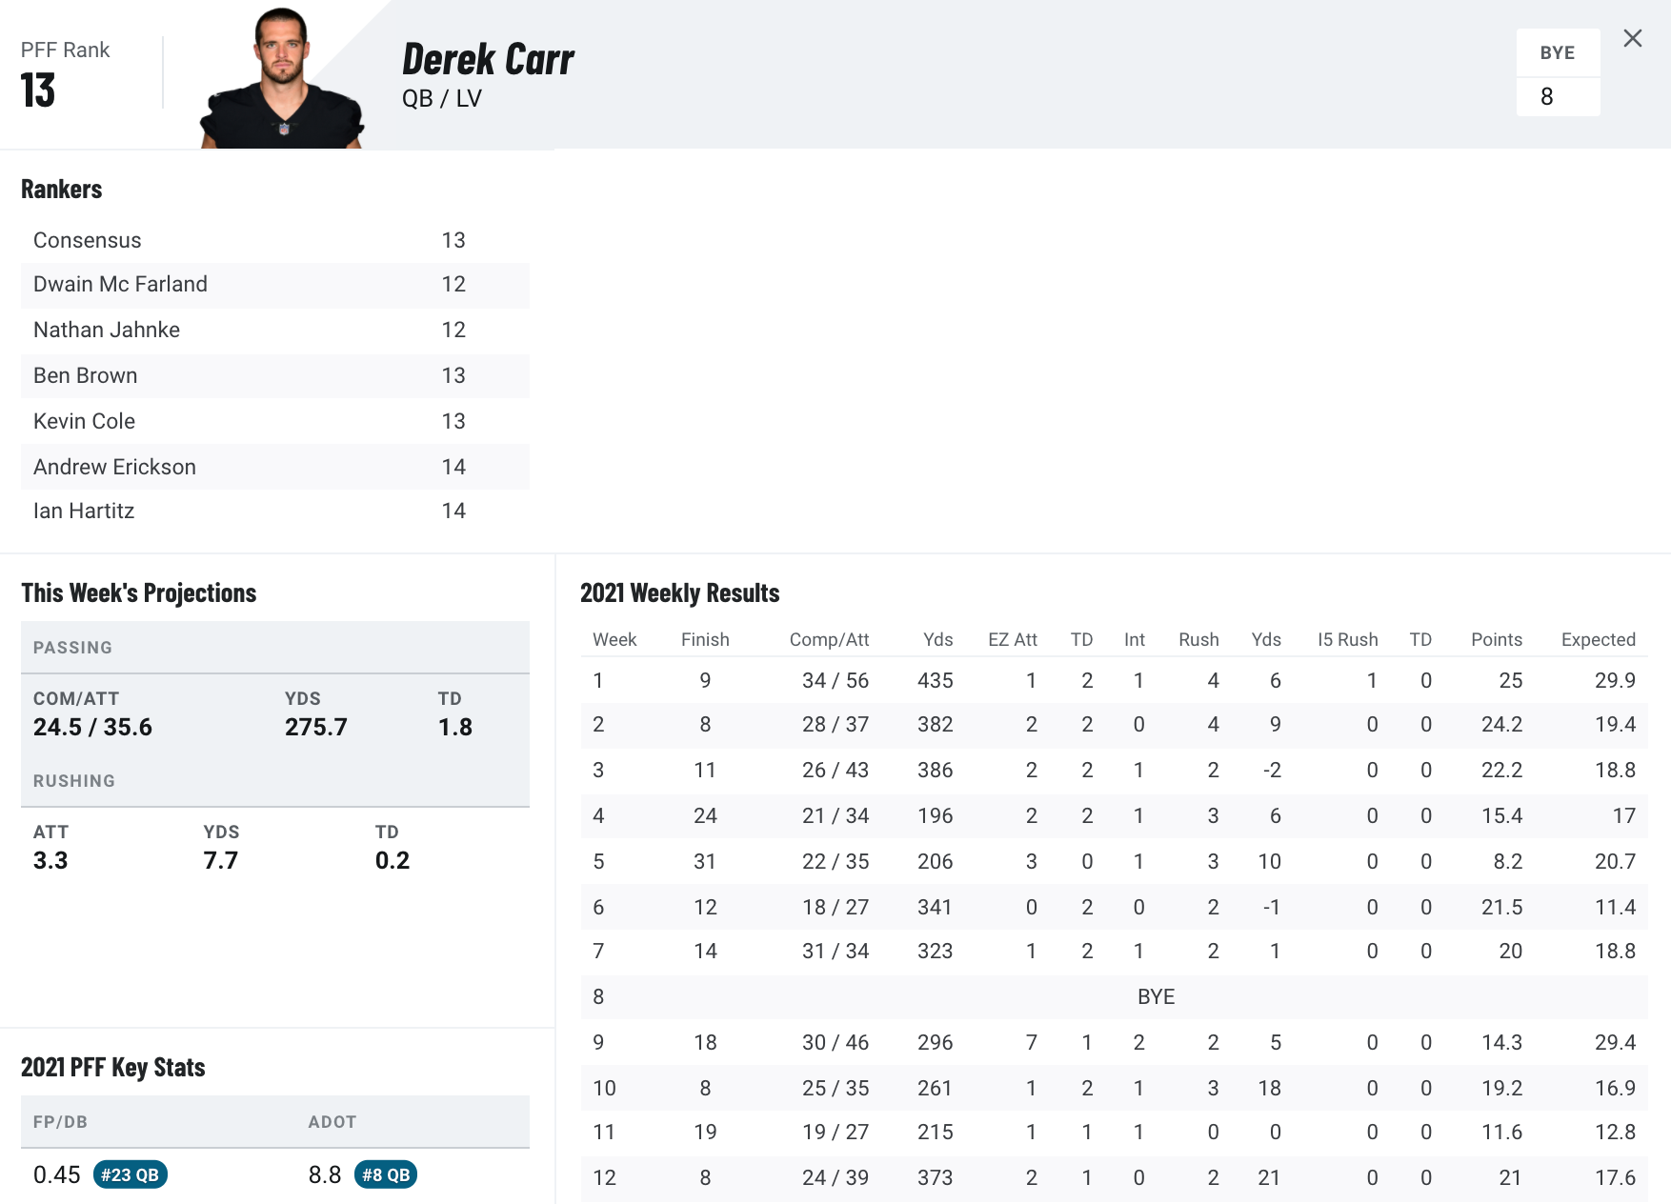Click the Expected column header
This screenshot has width=1671, height=1204.
tap(1598, 639)
